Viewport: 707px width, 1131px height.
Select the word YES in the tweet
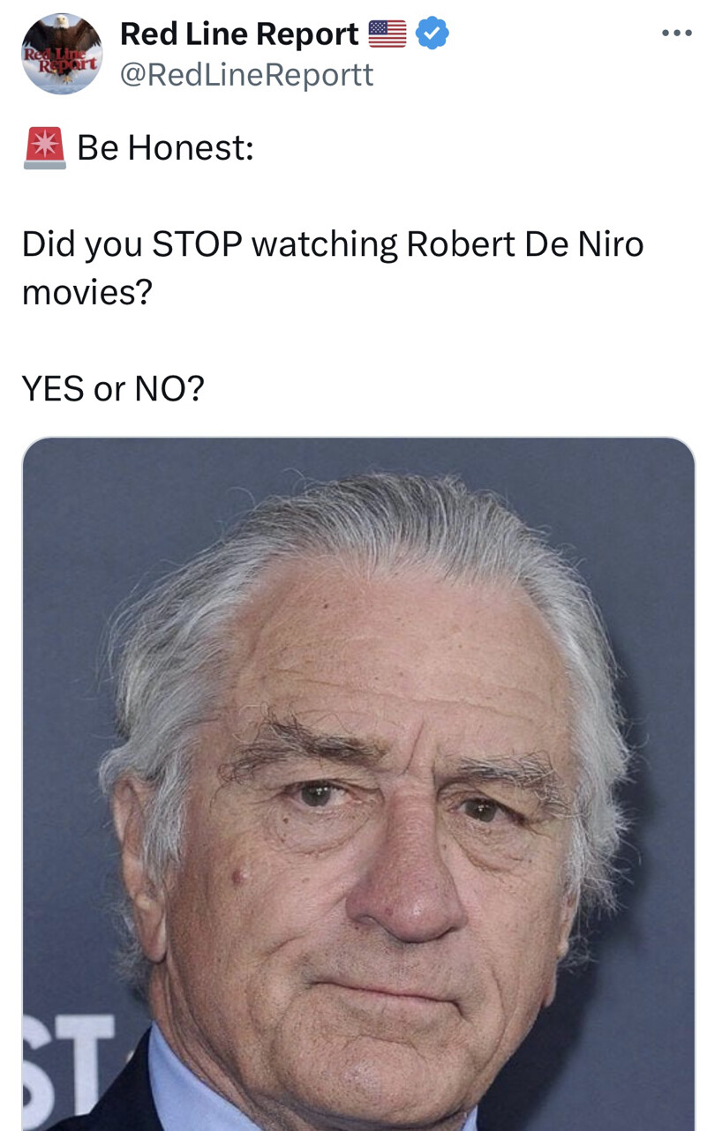pos(53,387)
